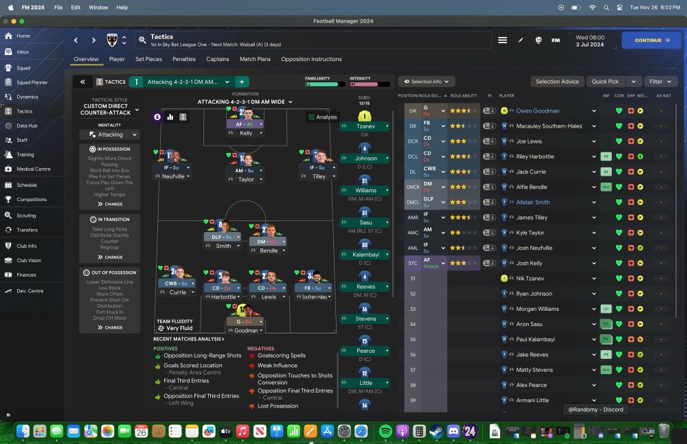Toggle player instructions icon for Owen Goodman

pyautogui.click(x=489, y=110)
